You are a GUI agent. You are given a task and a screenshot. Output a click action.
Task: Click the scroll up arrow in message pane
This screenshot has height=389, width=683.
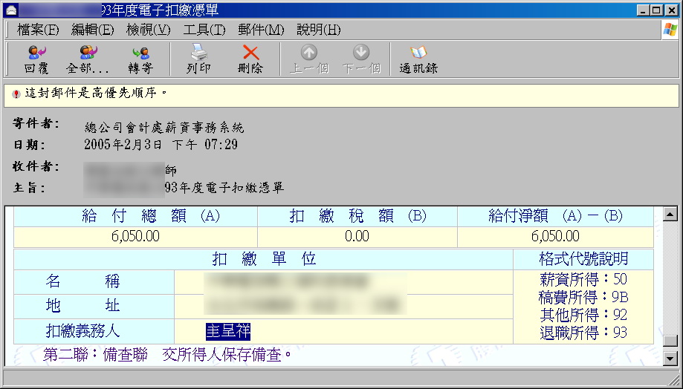click(x=670, y=214)
